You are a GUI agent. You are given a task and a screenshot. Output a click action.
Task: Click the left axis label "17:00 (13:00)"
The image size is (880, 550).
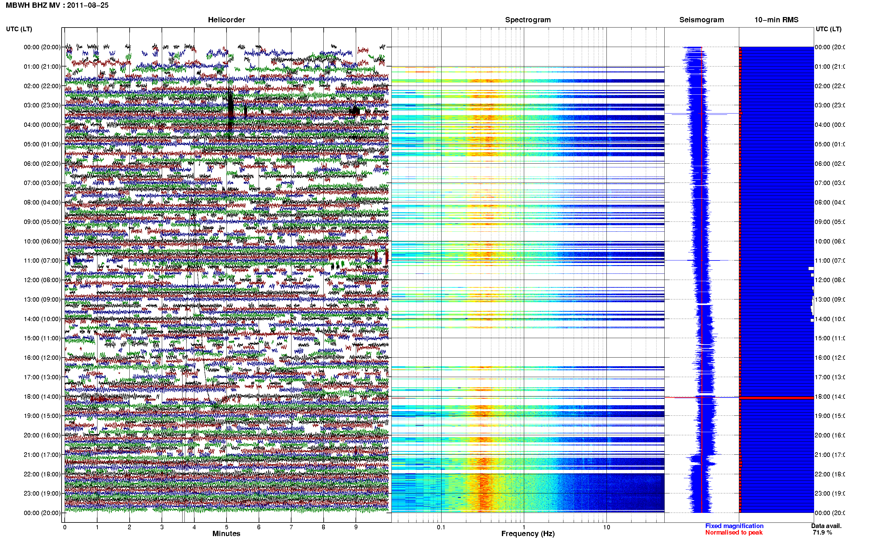(42, 377)
